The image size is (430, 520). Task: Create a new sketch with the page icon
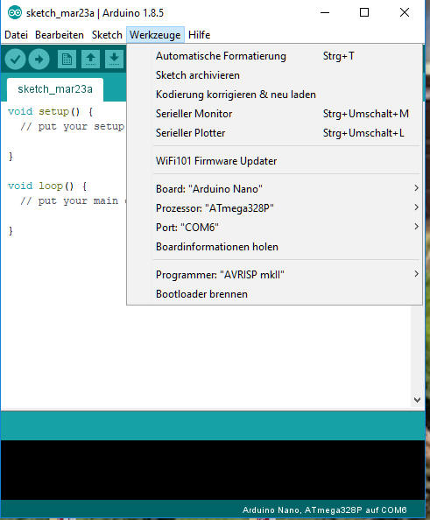pos(67,60)
